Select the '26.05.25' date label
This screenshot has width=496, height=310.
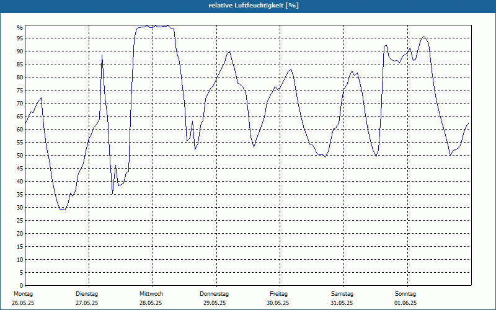tap(23, 303)
